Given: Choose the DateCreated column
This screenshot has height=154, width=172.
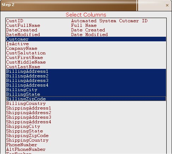Looking at the screenshot, I should click(86, 30).
